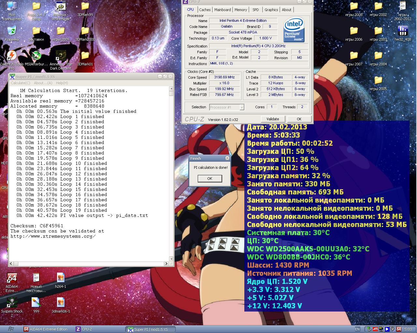Viewport: 417px width, 333px height.
Task: Open the игры 2002 folder
Action: (378, 9)
